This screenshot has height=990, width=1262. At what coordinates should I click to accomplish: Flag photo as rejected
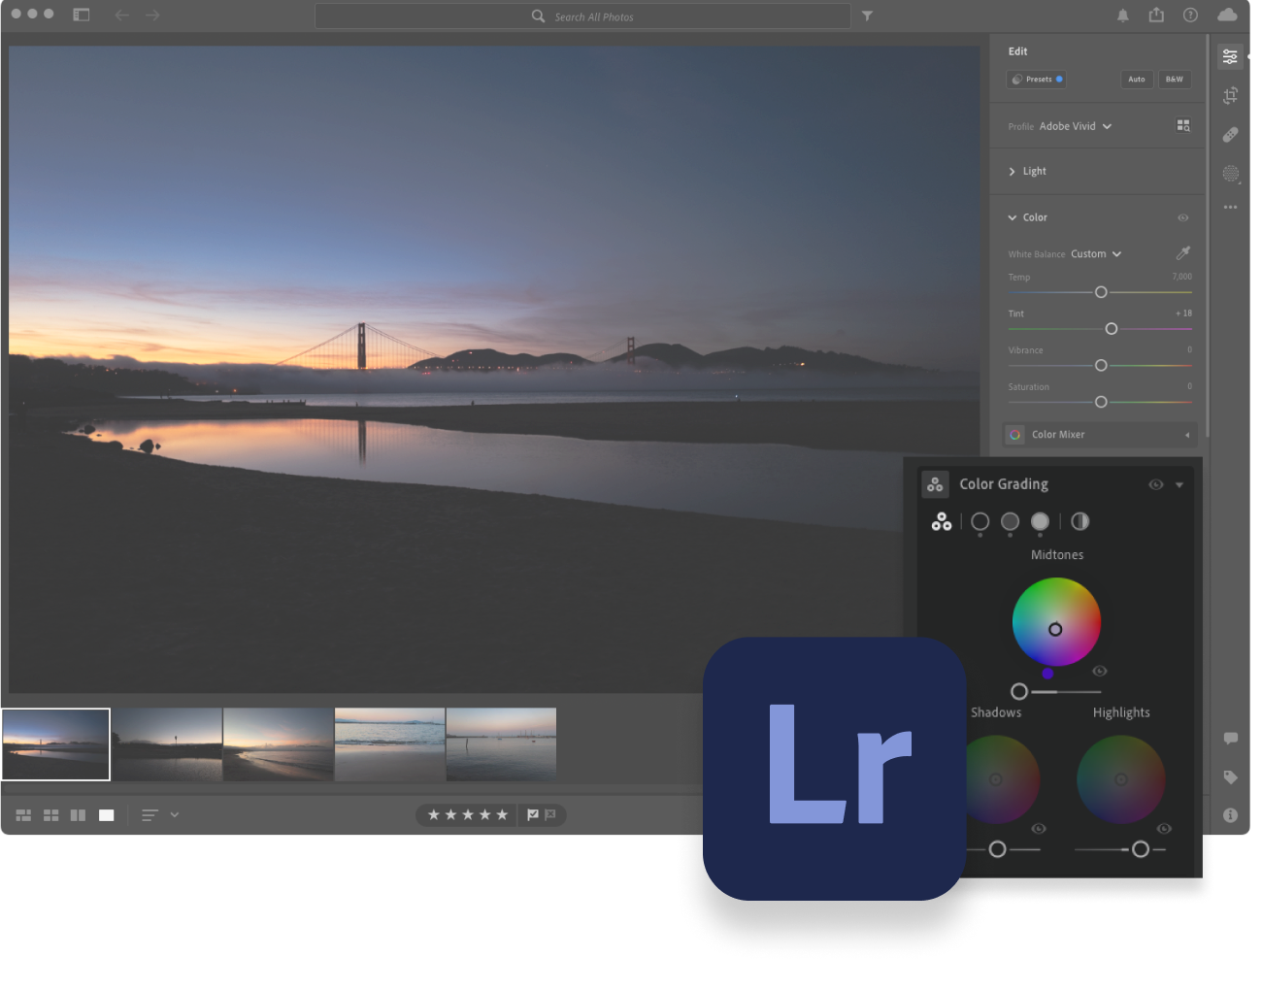pos(550,815)
